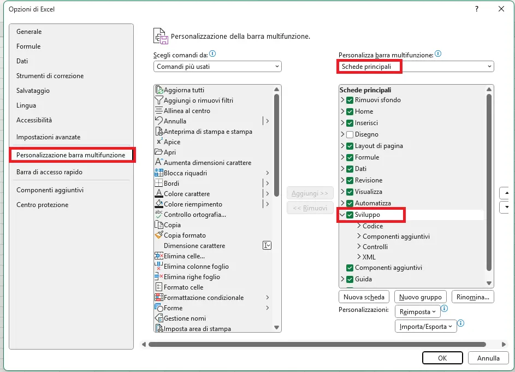The width and height of the screenshot is (515, 372).
Task: Click the Formattazione condizionale icon
Action: click(x=159, y=297)
